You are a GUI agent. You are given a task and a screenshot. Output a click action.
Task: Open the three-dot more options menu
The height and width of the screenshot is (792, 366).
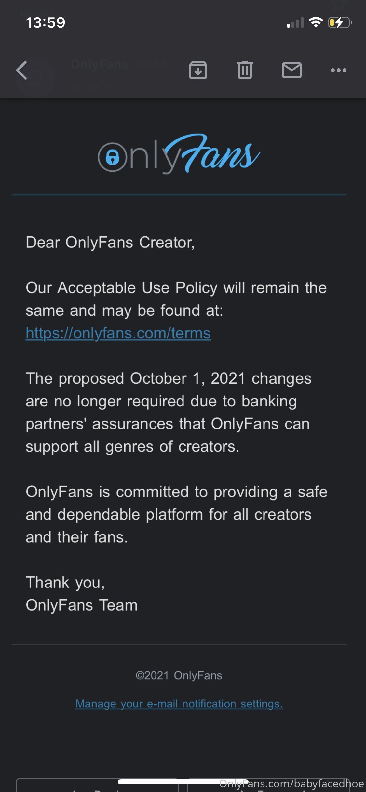(339, 70)
